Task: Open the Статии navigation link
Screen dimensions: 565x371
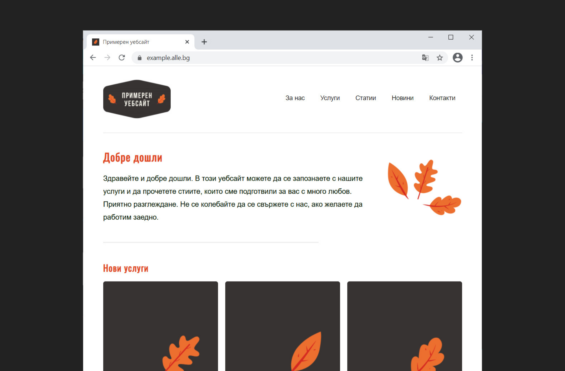Action: click(x=366, y=98)
